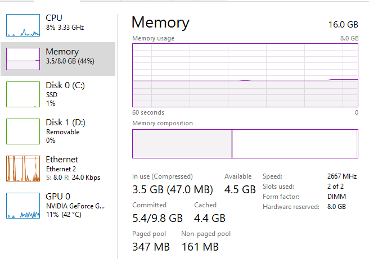Click the in-use section of Memory composition bar

(x=182, y=144)
